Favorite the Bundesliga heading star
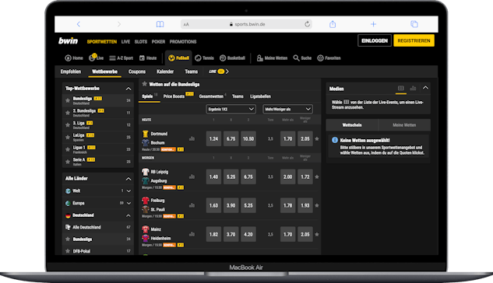 145,84
